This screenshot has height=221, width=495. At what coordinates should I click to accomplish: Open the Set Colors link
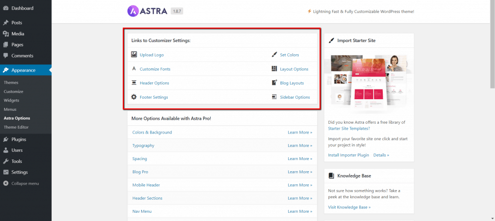290,55
